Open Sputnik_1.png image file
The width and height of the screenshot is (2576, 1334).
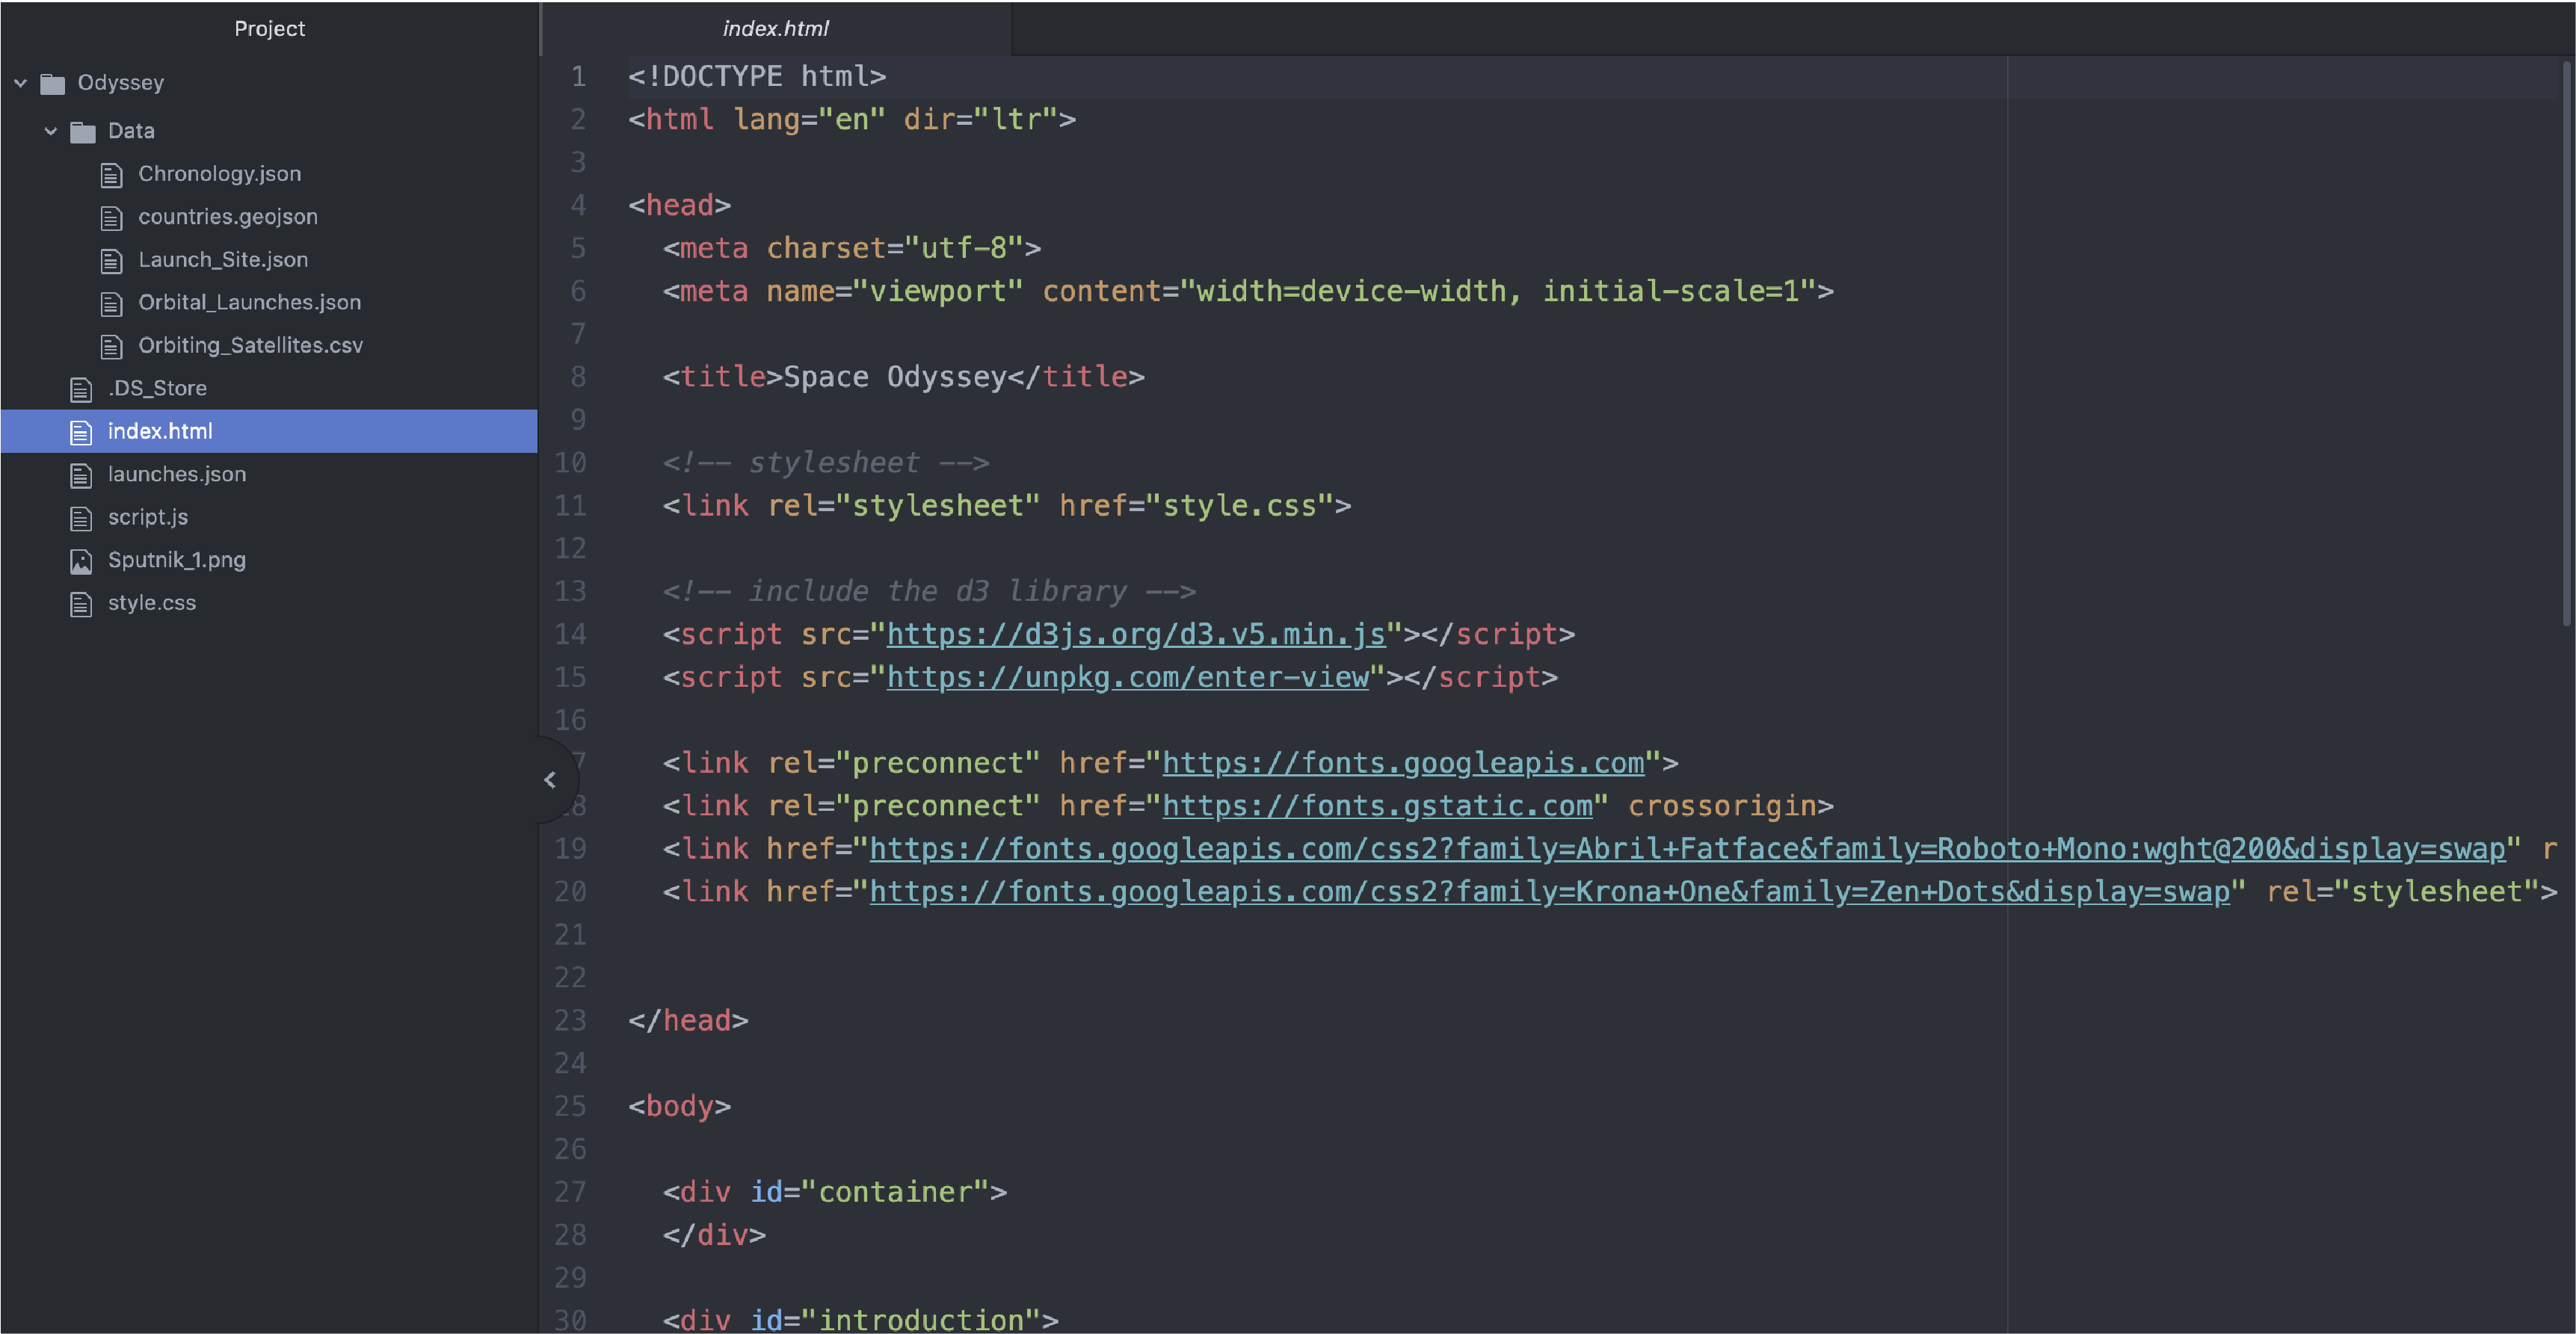(x=177, y=560)
